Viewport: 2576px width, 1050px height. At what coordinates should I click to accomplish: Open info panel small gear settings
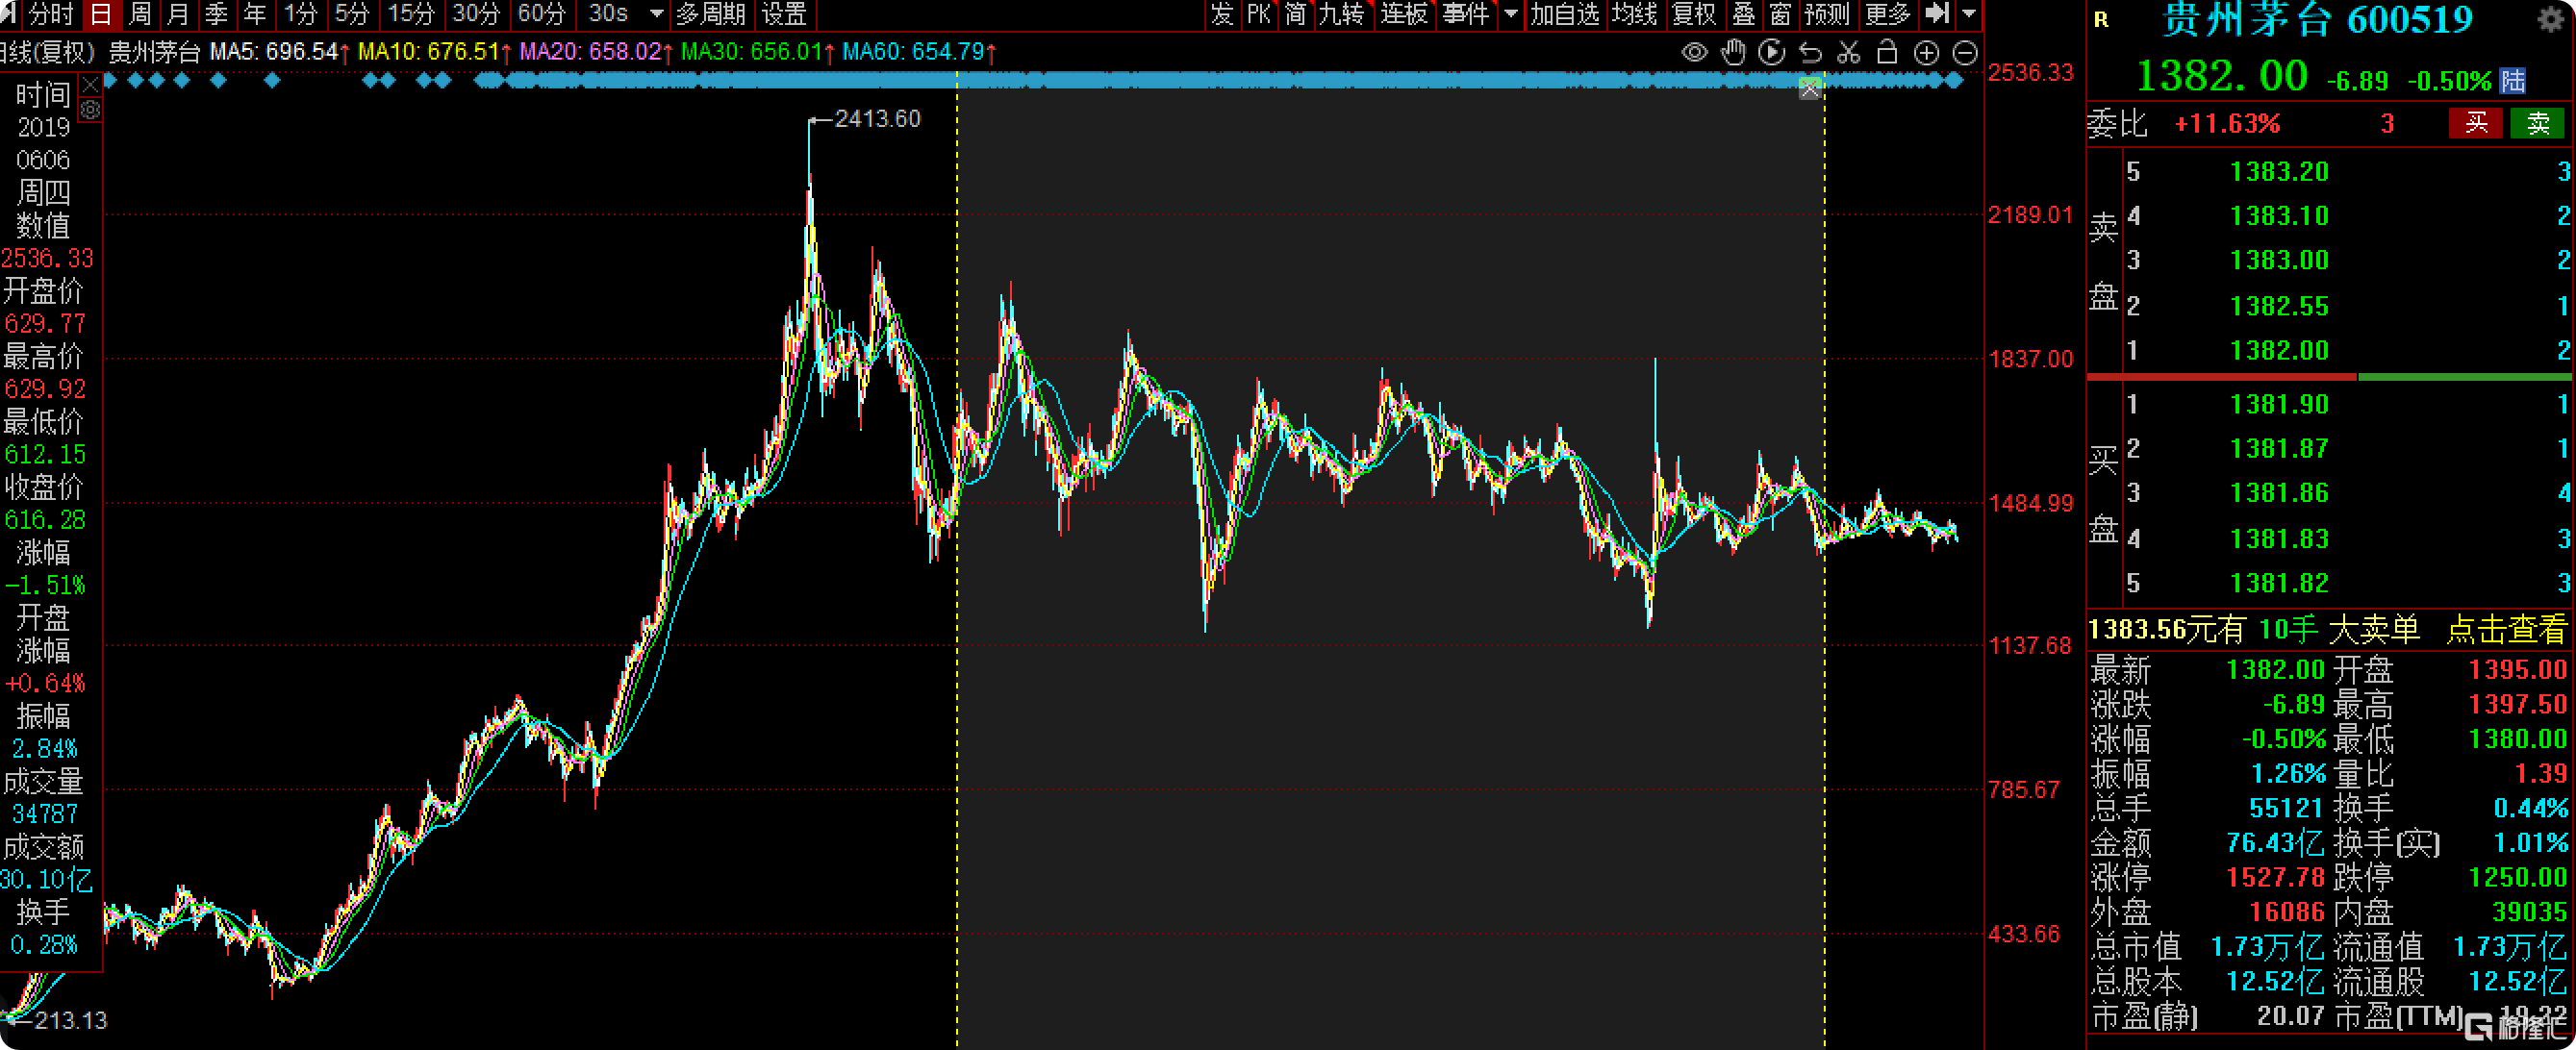(x=90, y=109)
